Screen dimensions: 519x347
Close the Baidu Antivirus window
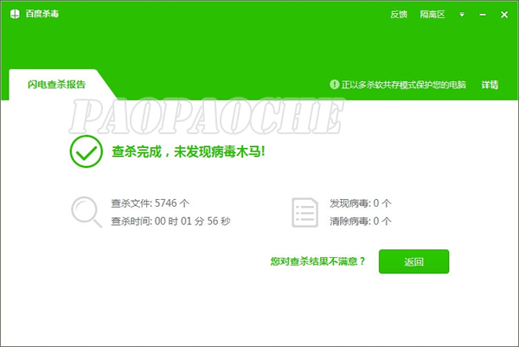click(x=504, y=15)
